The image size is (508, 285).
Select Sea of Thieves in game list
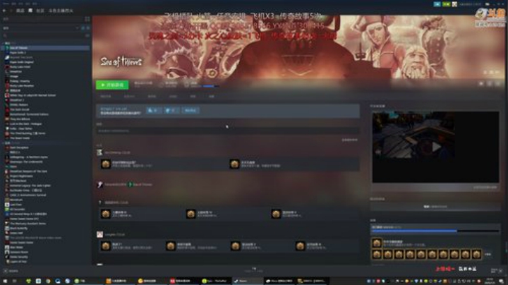coord(45,47)
